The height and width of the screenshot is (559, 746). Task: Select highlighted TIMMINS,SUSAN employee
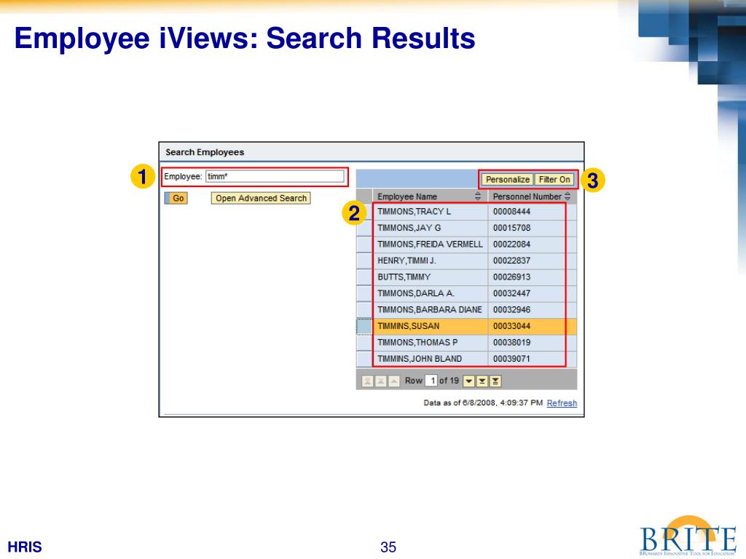[x=408, y=326]
